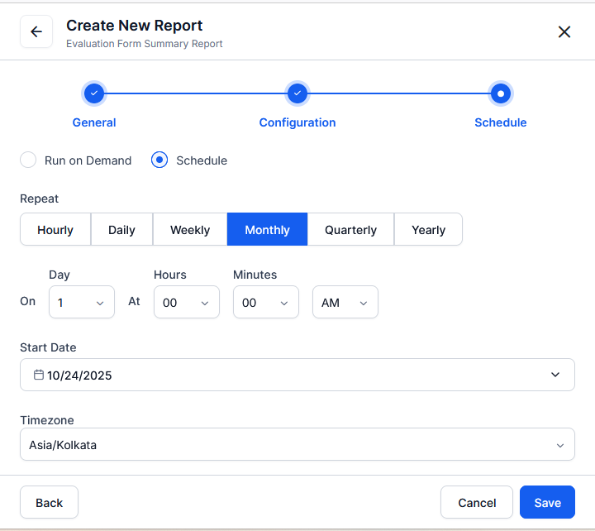Click the back arrow icon in header

point(36,32)
